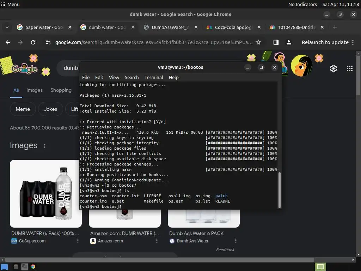Switch to the DumbAssWater tab
The height and width of the screenshot is (271, 361).
click(x=170, y=27)
